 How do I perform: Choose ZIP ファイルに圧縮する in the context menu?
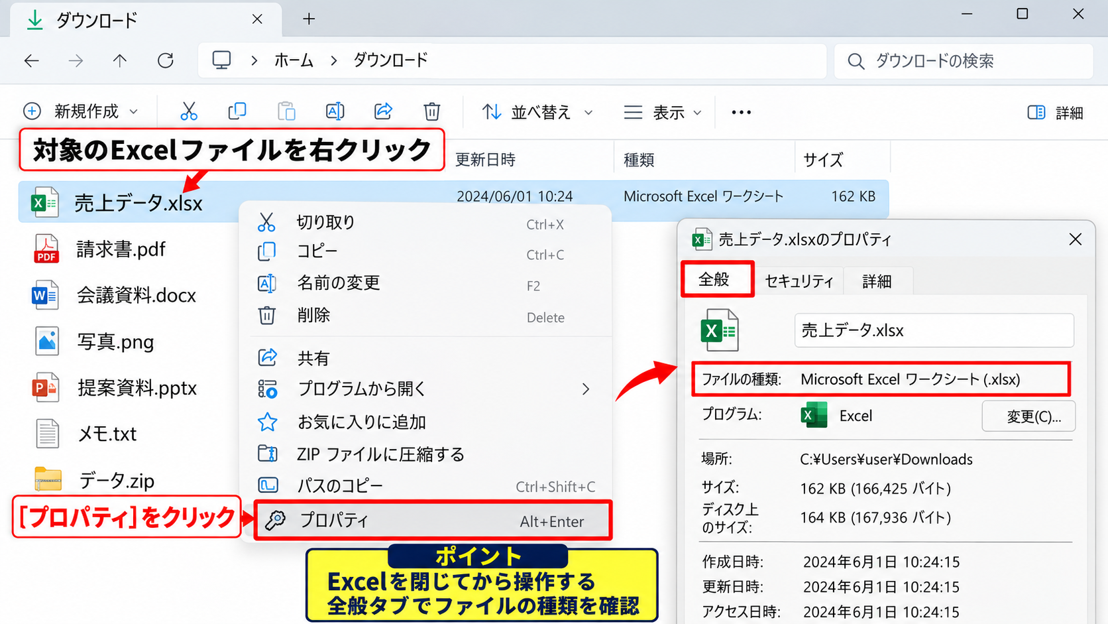pyautogui.click(x=424, y=454)
